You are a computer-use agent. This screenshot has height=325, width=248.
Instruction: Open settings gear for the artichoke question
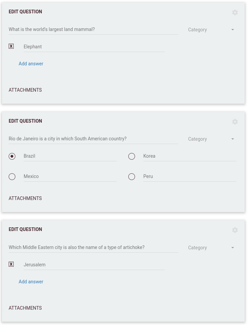point(235,230)
